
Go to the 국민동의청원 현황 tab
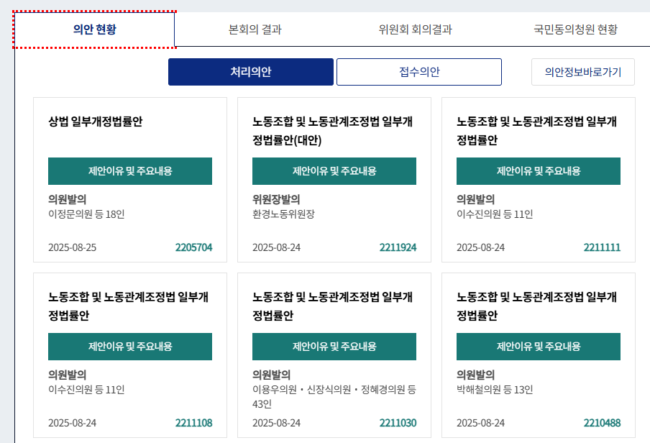[x=575, y=29]
